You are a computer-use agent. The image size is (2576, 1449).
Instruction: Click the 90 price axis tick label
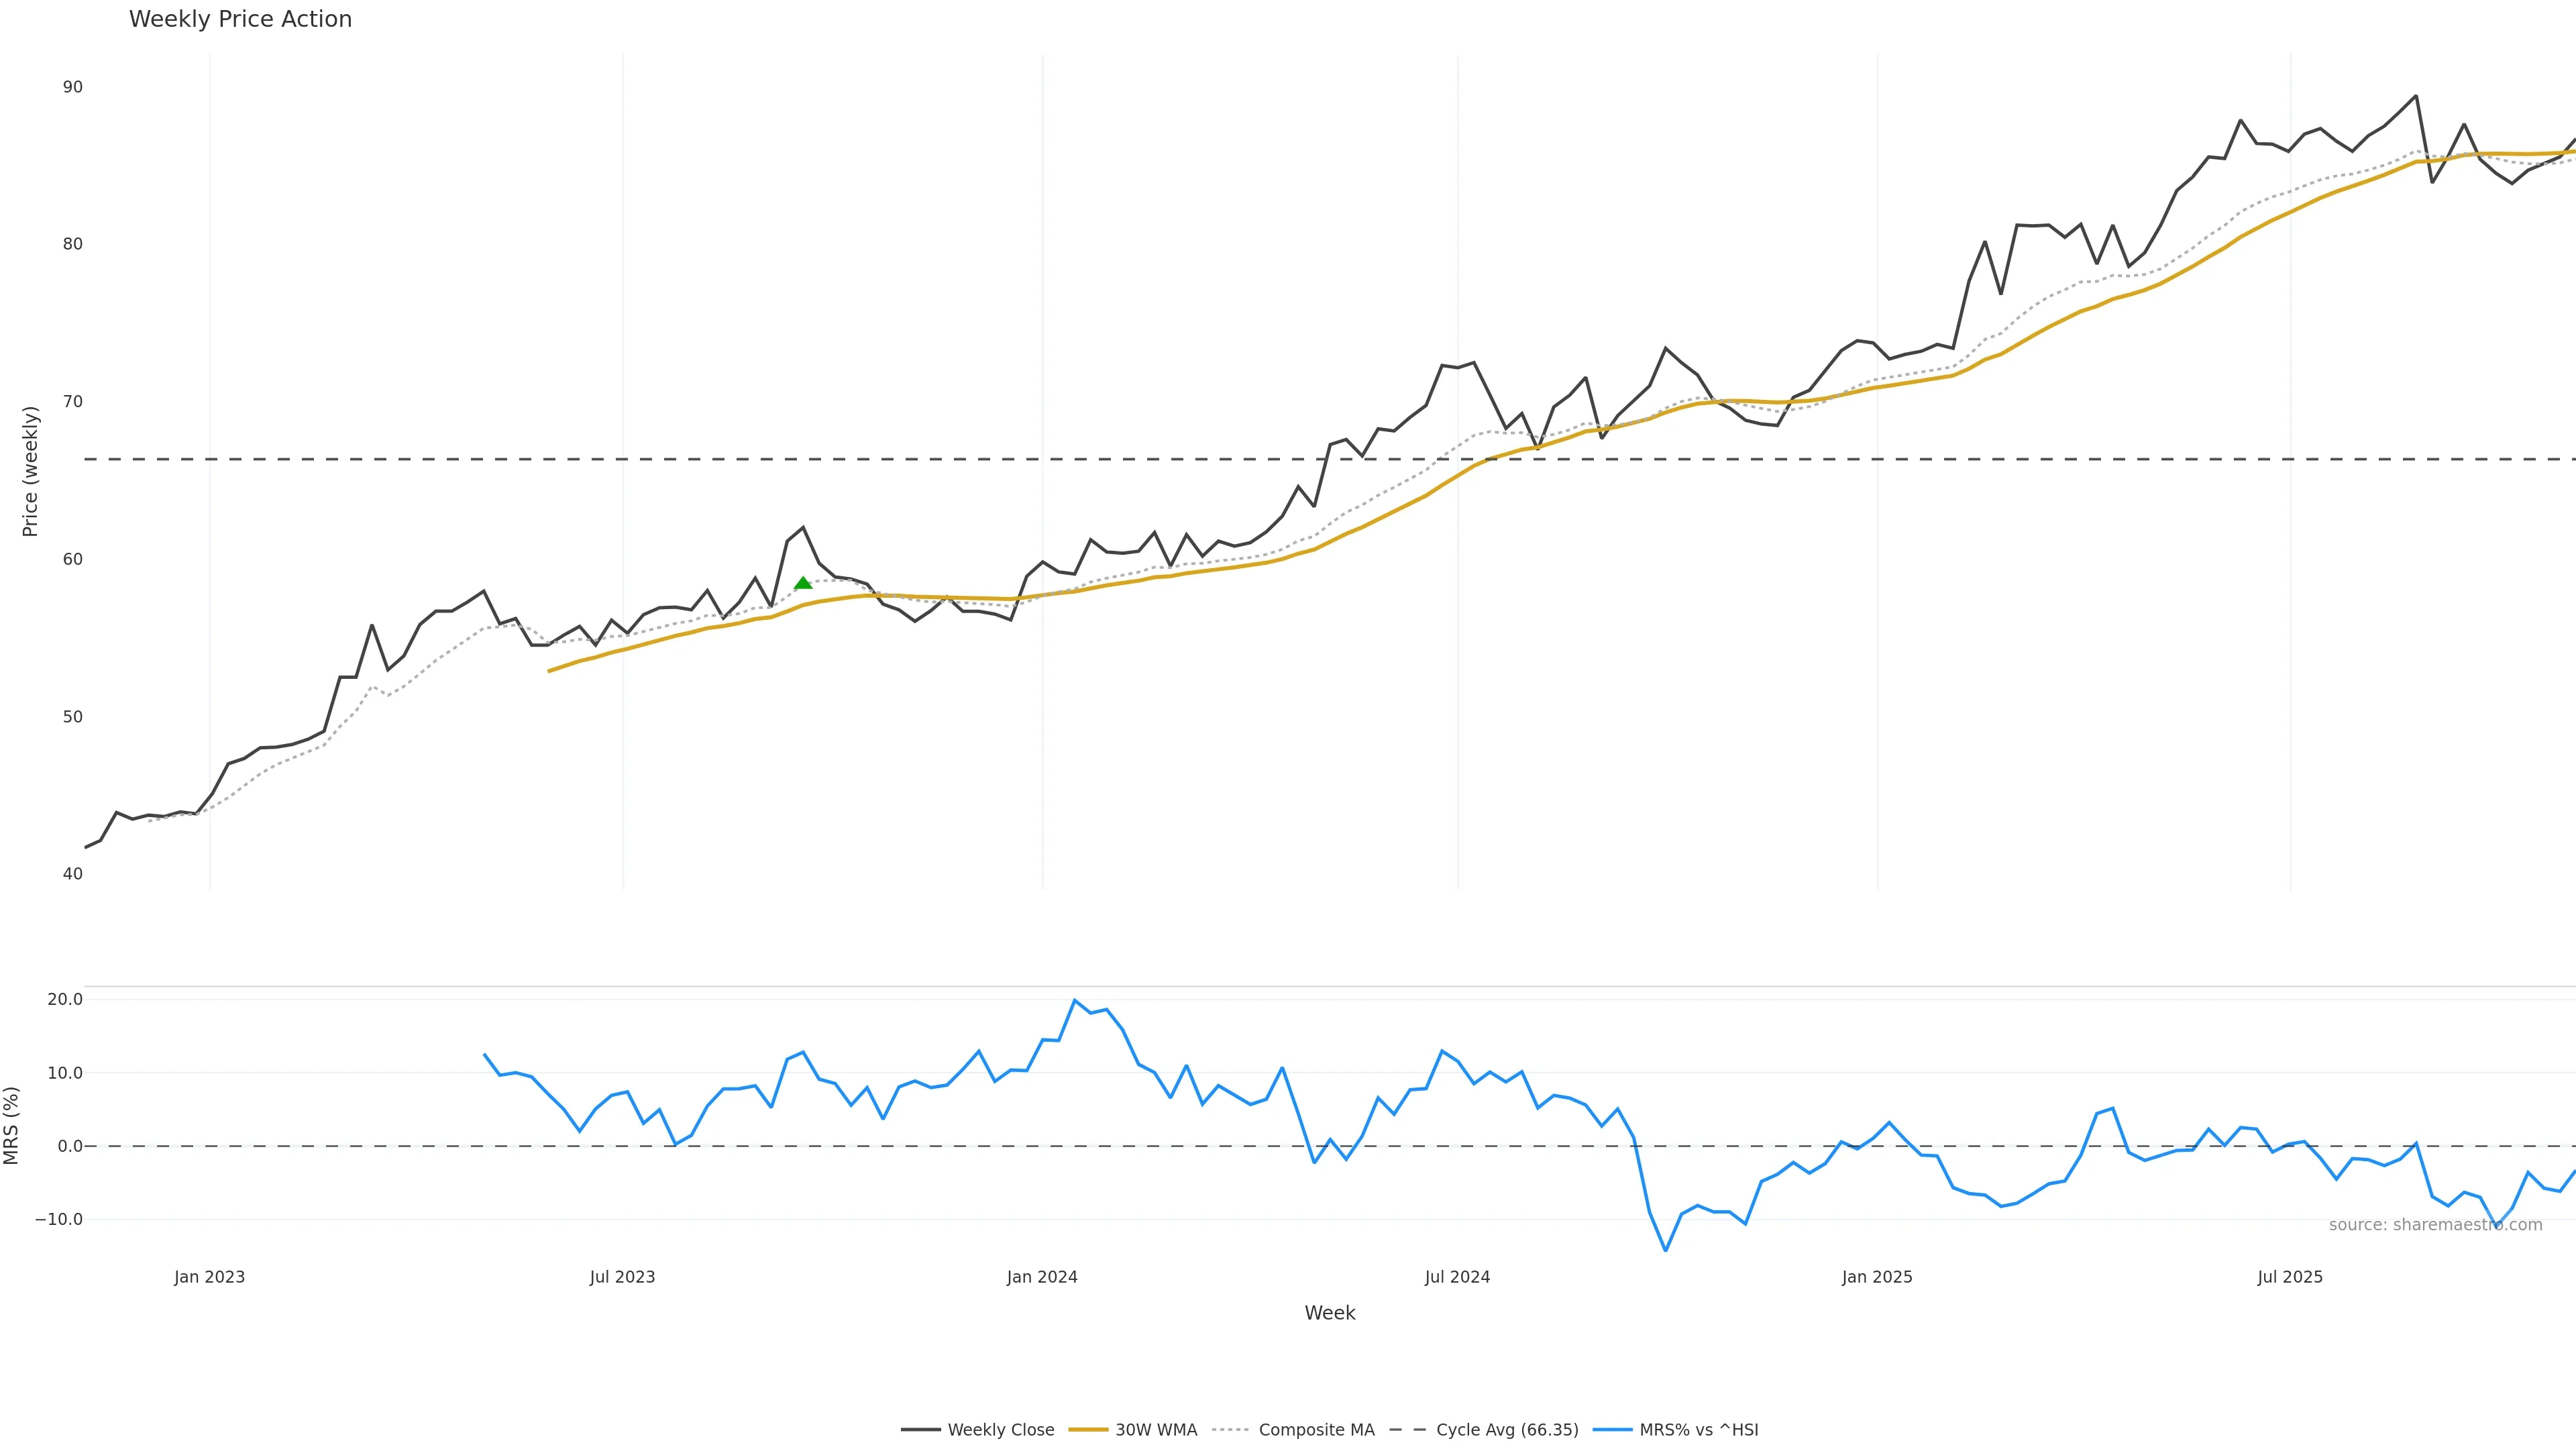pyautogui.click(x=72, y=87)
